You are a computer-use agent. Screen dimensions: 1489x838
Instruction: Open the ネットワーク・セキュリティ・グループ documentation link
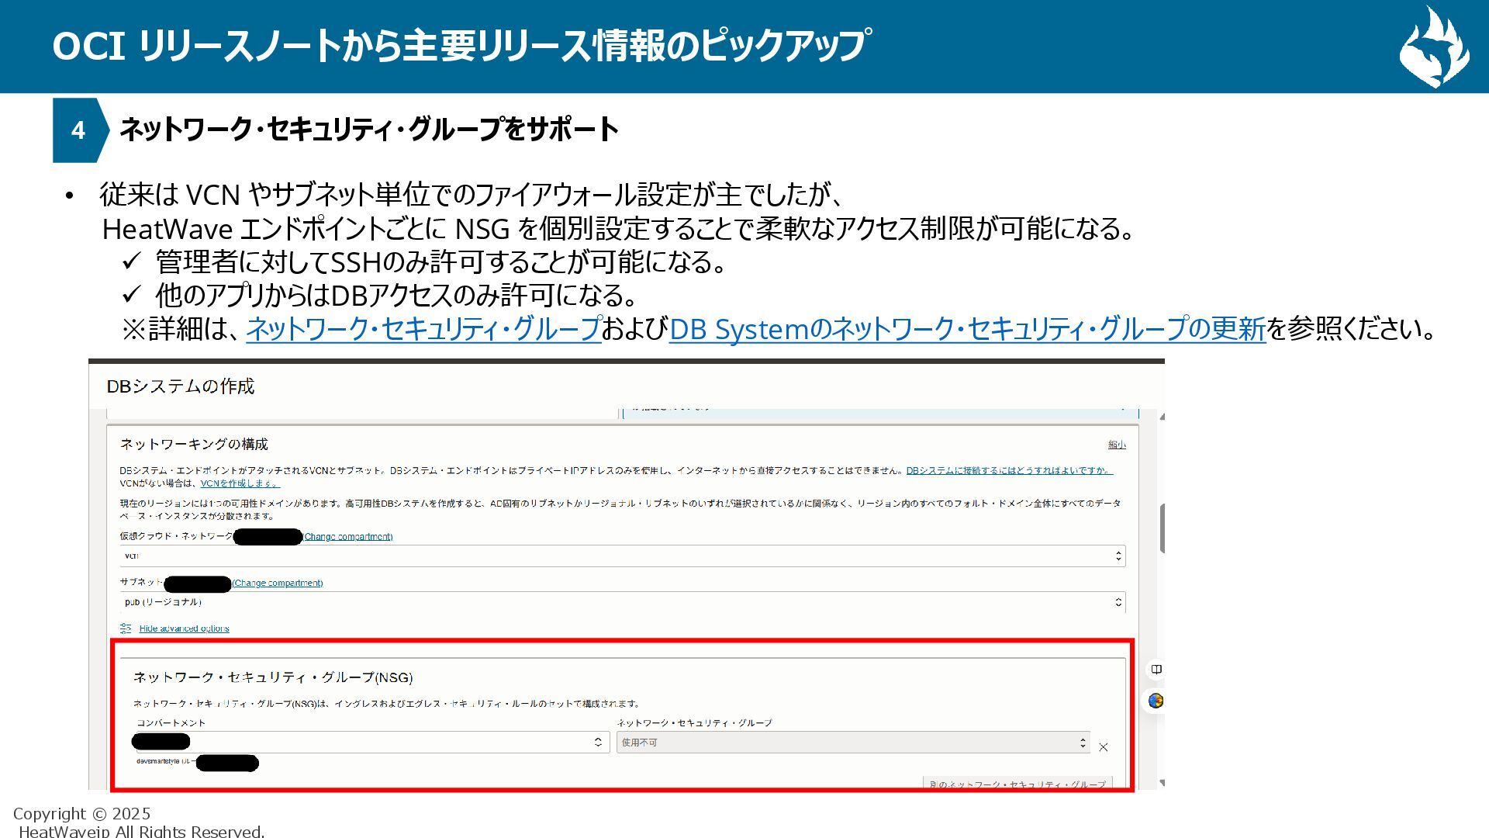pos(423,329)
